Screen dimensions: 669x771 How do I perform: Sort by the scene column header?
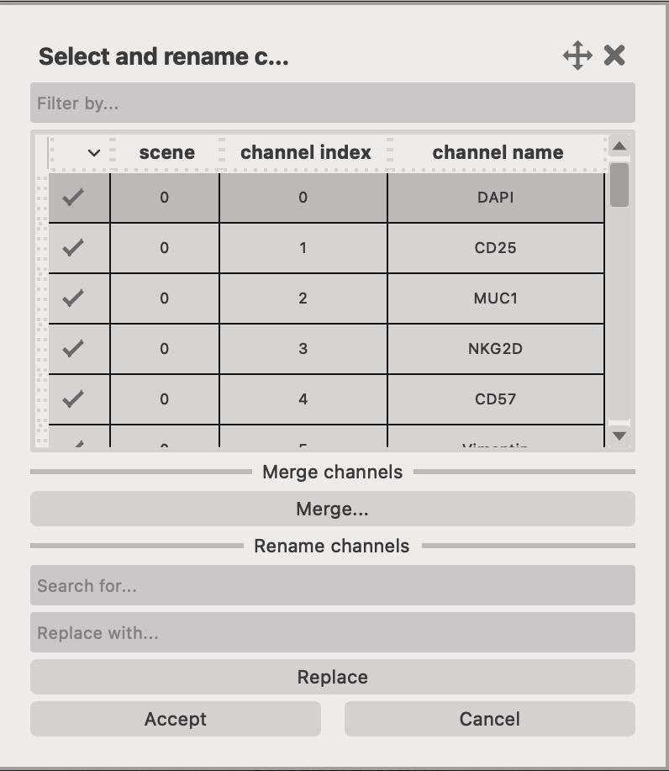[x=166, y=153]
